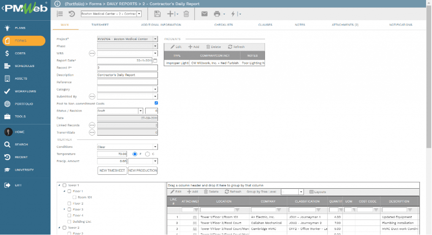Click the add new plus icon in toolbar

[170, 14]
